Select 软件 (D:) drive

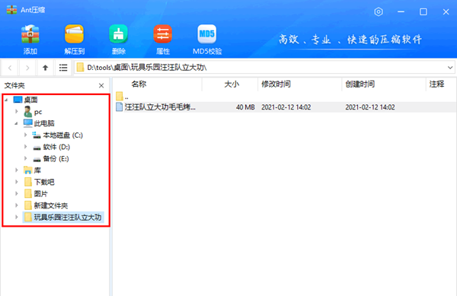[x=52, y=147]
